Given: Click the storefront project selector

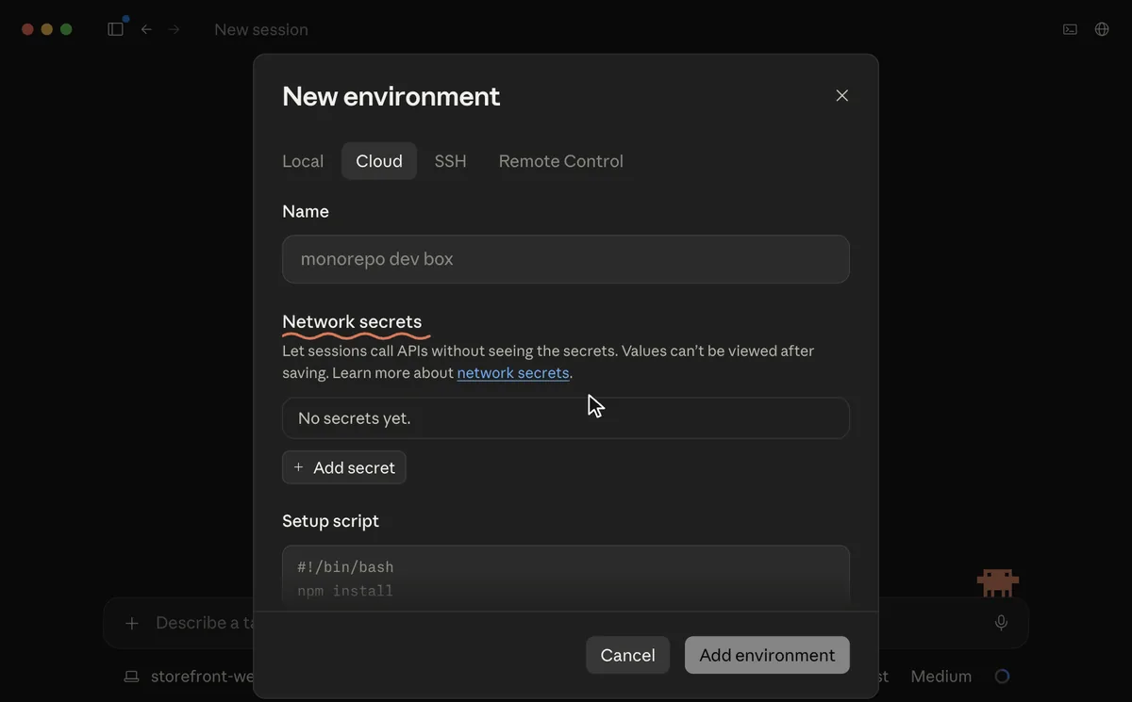Looking at the screenshot, I should (x=190, y=677).
